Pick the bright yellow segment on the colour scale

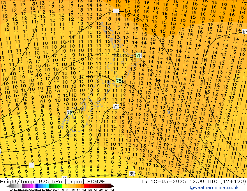click(64, 186)
